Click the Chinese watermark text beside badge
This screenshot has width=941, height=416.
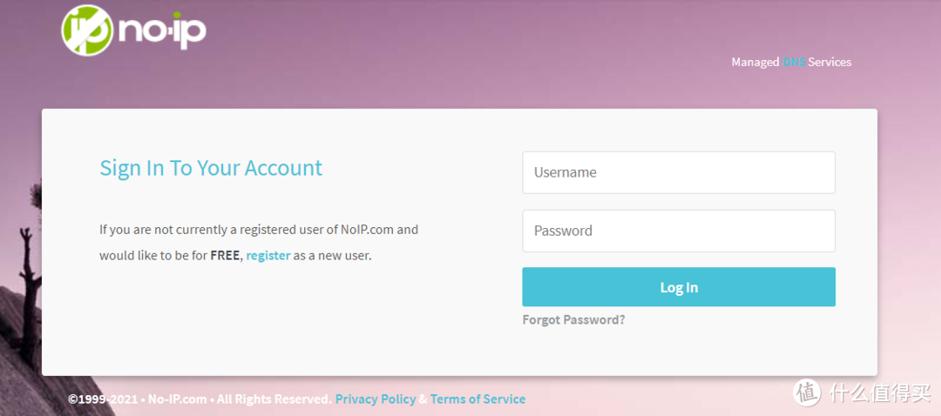point(875,393)
